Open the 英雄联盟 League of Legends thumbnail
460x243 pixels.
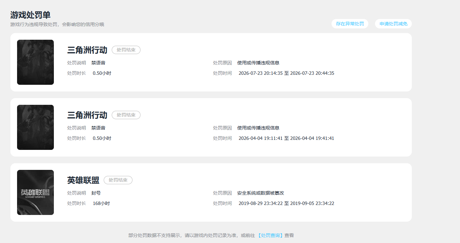coord(35,192)
